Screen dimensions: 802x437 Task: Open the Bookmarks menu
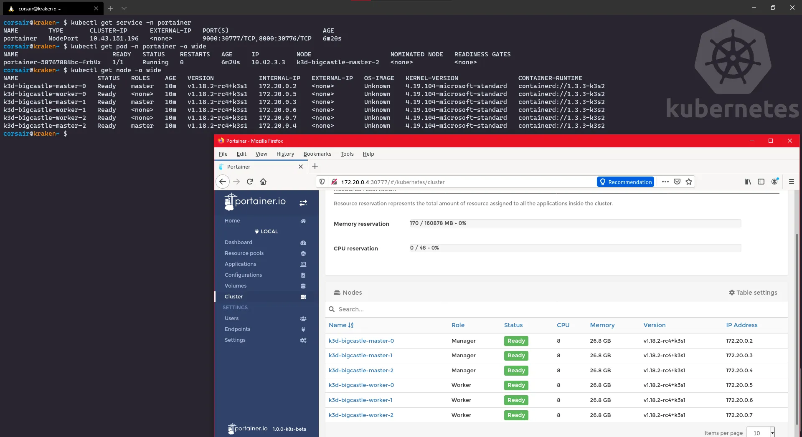pyautogui.click(x=317, y=154)
